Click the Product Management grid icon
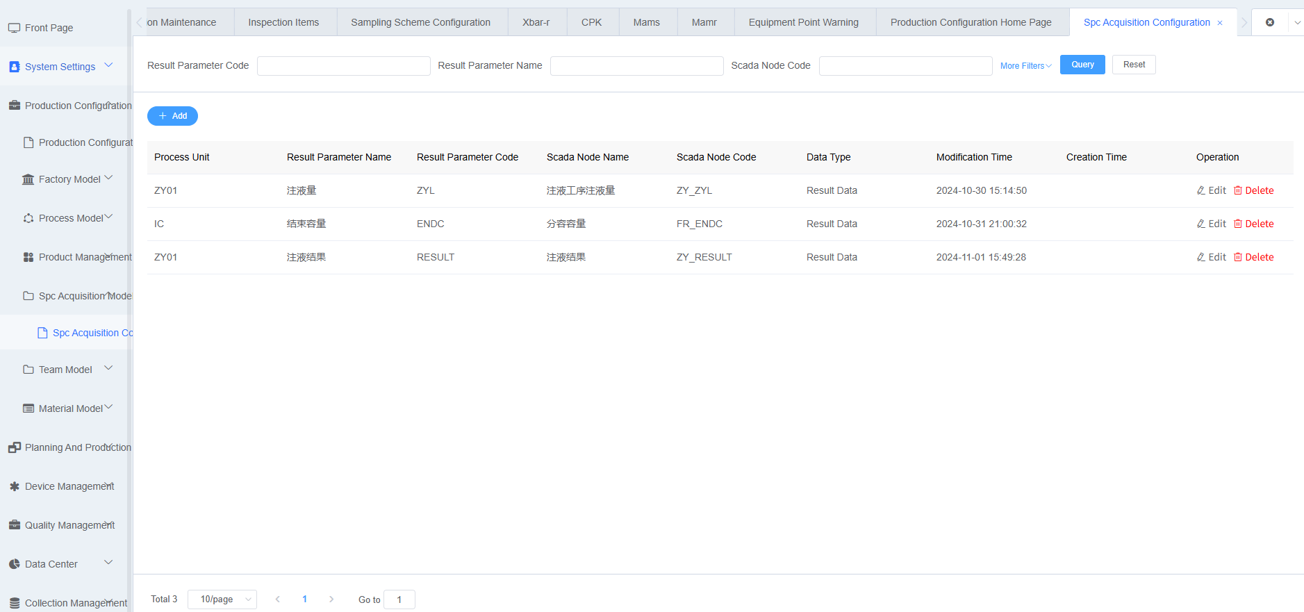The image size is (1304, 612). (x=28, y=257)
